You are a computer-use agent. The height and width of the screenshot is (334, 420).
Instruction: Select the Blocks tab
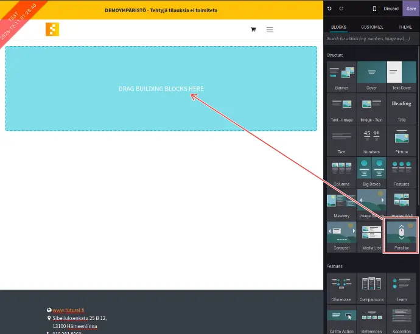338,27
